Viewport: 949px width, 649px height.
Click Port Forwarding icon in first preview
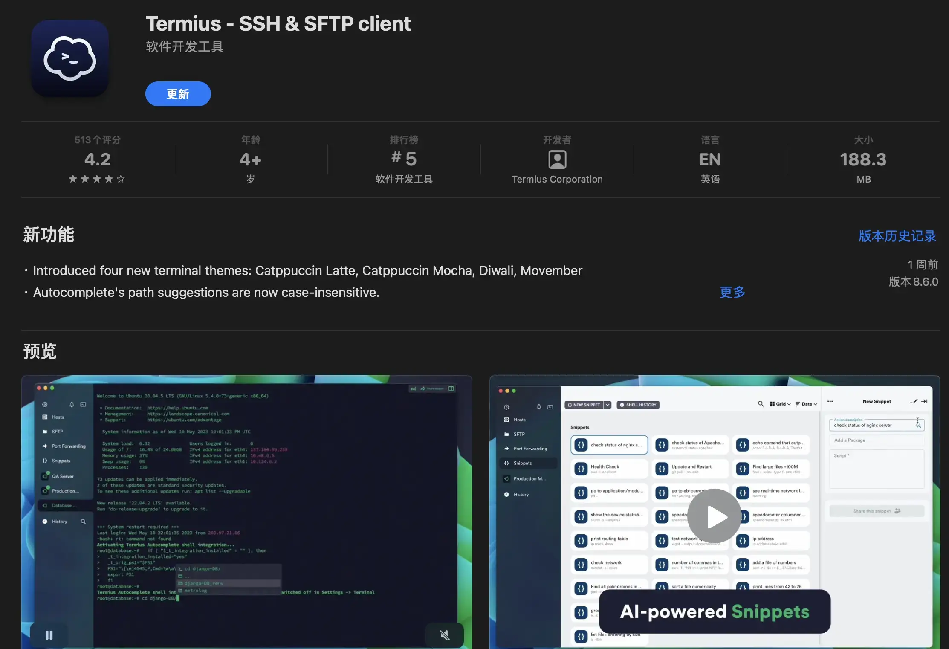pyautogui.click(x=45, y=446)
